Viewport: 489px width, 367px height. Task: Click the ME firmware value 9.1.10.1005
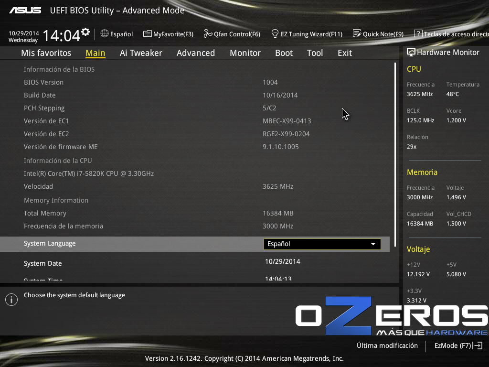tap(281, 147)
